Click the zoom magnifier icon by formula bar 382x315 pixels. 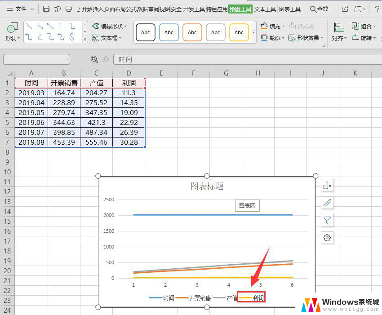[94, 59]
